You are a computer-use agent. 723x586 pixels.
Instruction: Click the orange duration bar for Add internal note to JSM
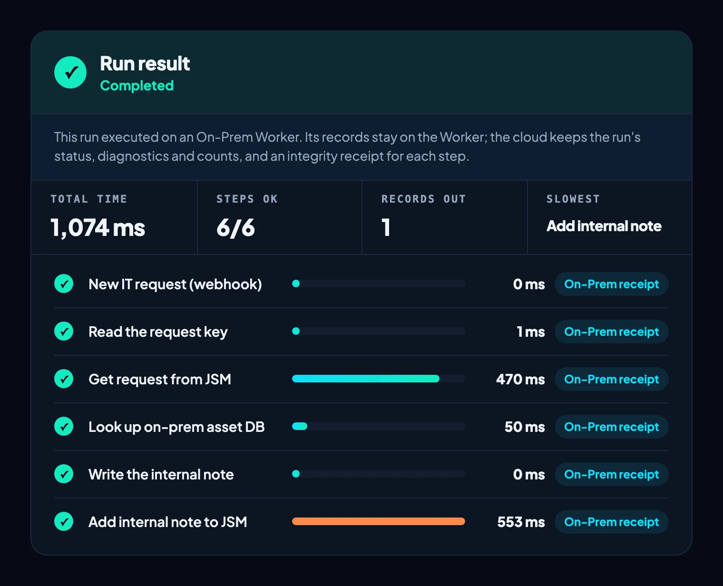[x=379, y=521]
